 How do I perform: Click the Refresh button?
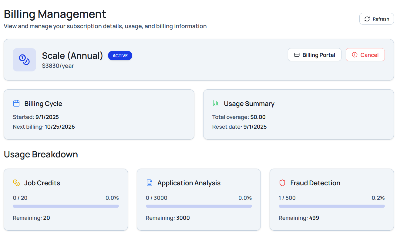376,19
